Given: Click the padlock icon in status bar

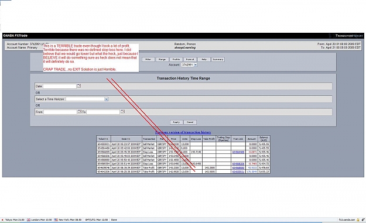Looking at the screenshot, I should coord(358,219).
